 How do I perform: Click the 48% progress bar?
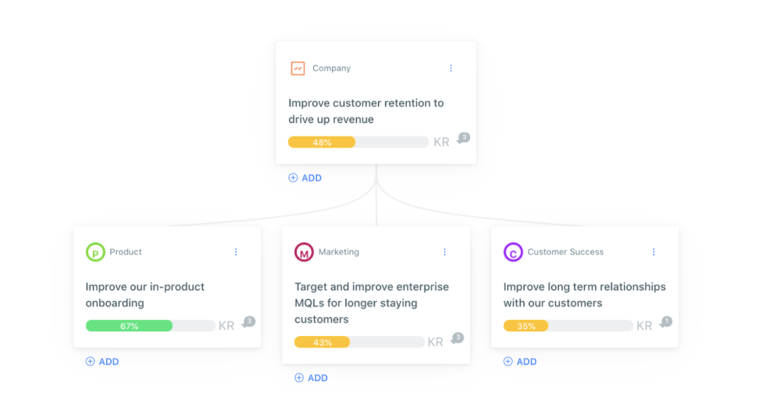tap(358, 143)
